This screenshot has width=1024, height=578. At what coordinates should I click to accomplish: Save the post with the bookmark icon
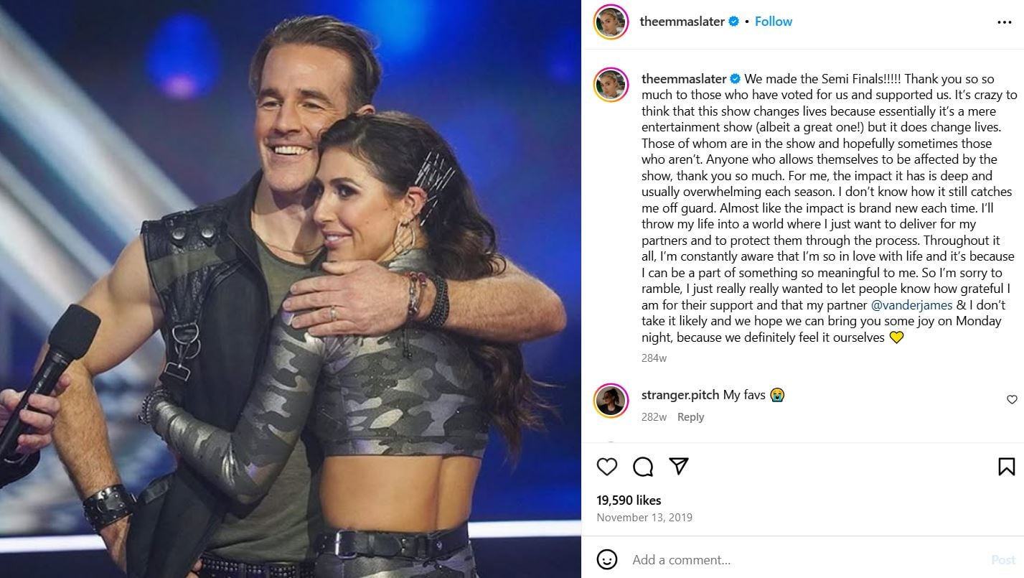tap(1007, 467)
